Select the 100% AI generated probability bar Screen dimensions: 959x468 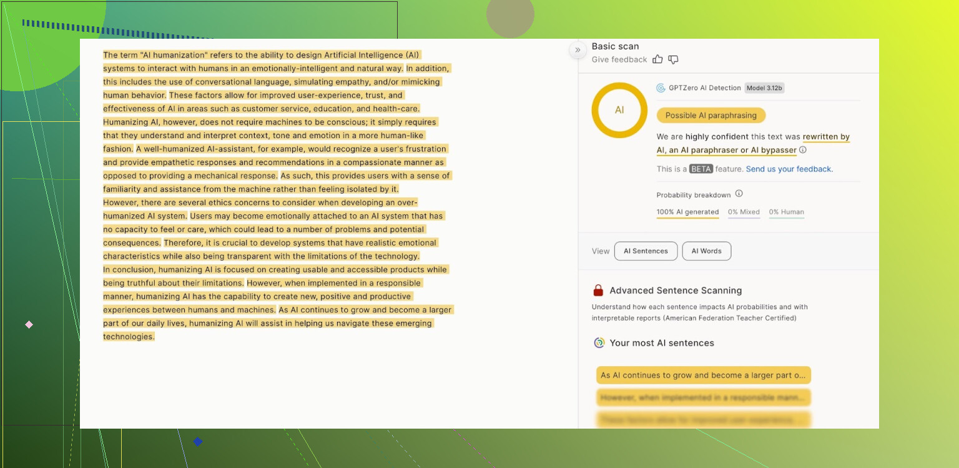[687, 212]
